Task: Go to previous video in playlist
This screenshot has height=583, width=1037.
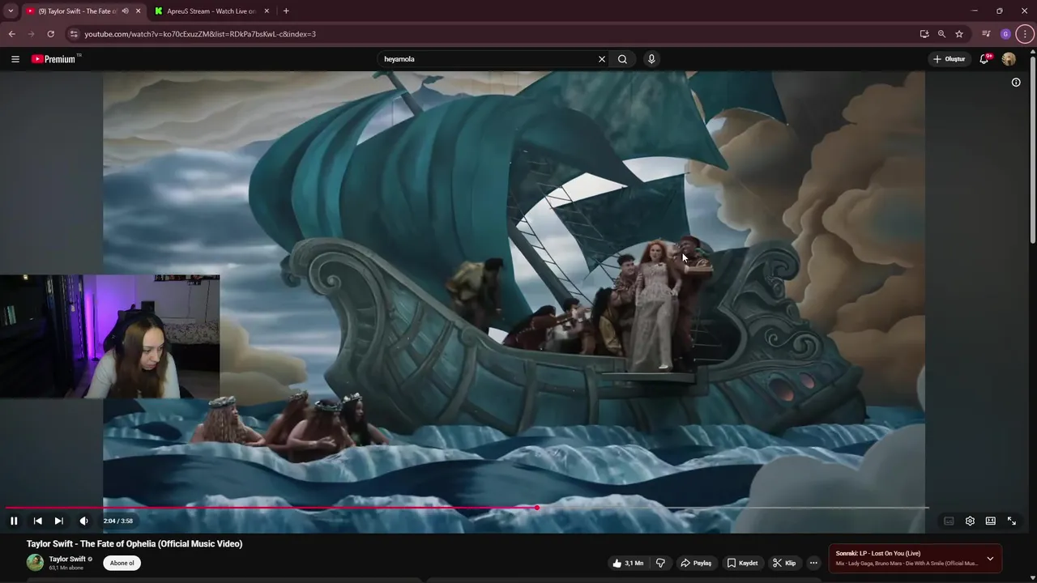Action: (37, 521)
